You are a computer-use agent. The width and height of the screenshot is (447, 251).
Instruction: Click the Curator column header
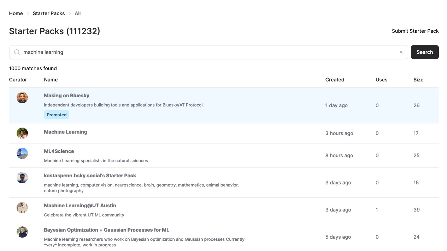coord(18,80)
